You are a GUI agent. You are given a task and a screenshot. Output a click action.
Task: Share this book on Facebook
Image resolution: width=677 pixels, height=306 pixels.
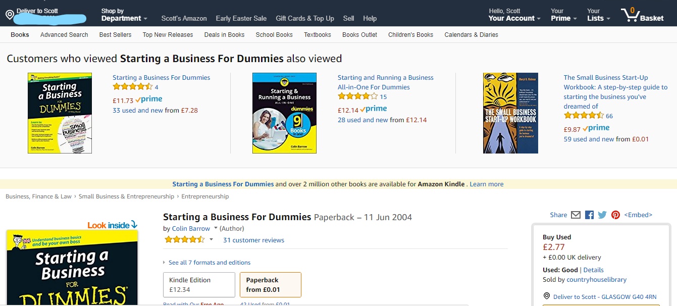pyautogui.click(x=589, y=215)
